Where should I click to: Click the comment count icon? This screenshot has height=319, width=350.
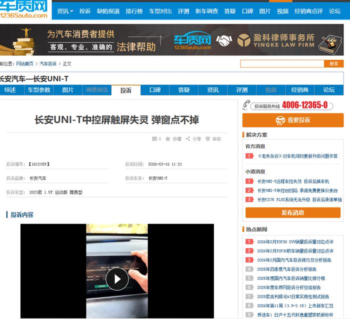(x=154, y=139)
